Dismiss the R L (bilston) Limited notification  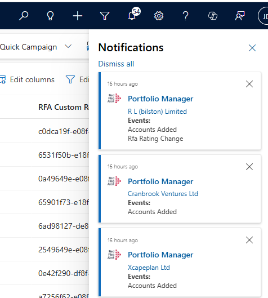pos(249,84)
